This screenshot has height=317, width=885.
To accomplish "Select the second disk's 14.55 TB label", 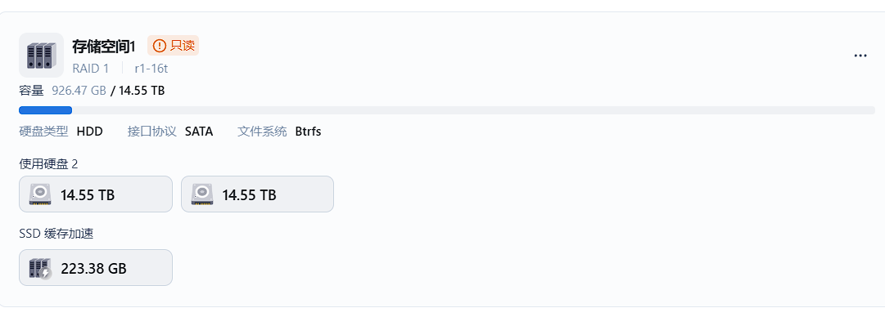I will (x=250, y=195).
